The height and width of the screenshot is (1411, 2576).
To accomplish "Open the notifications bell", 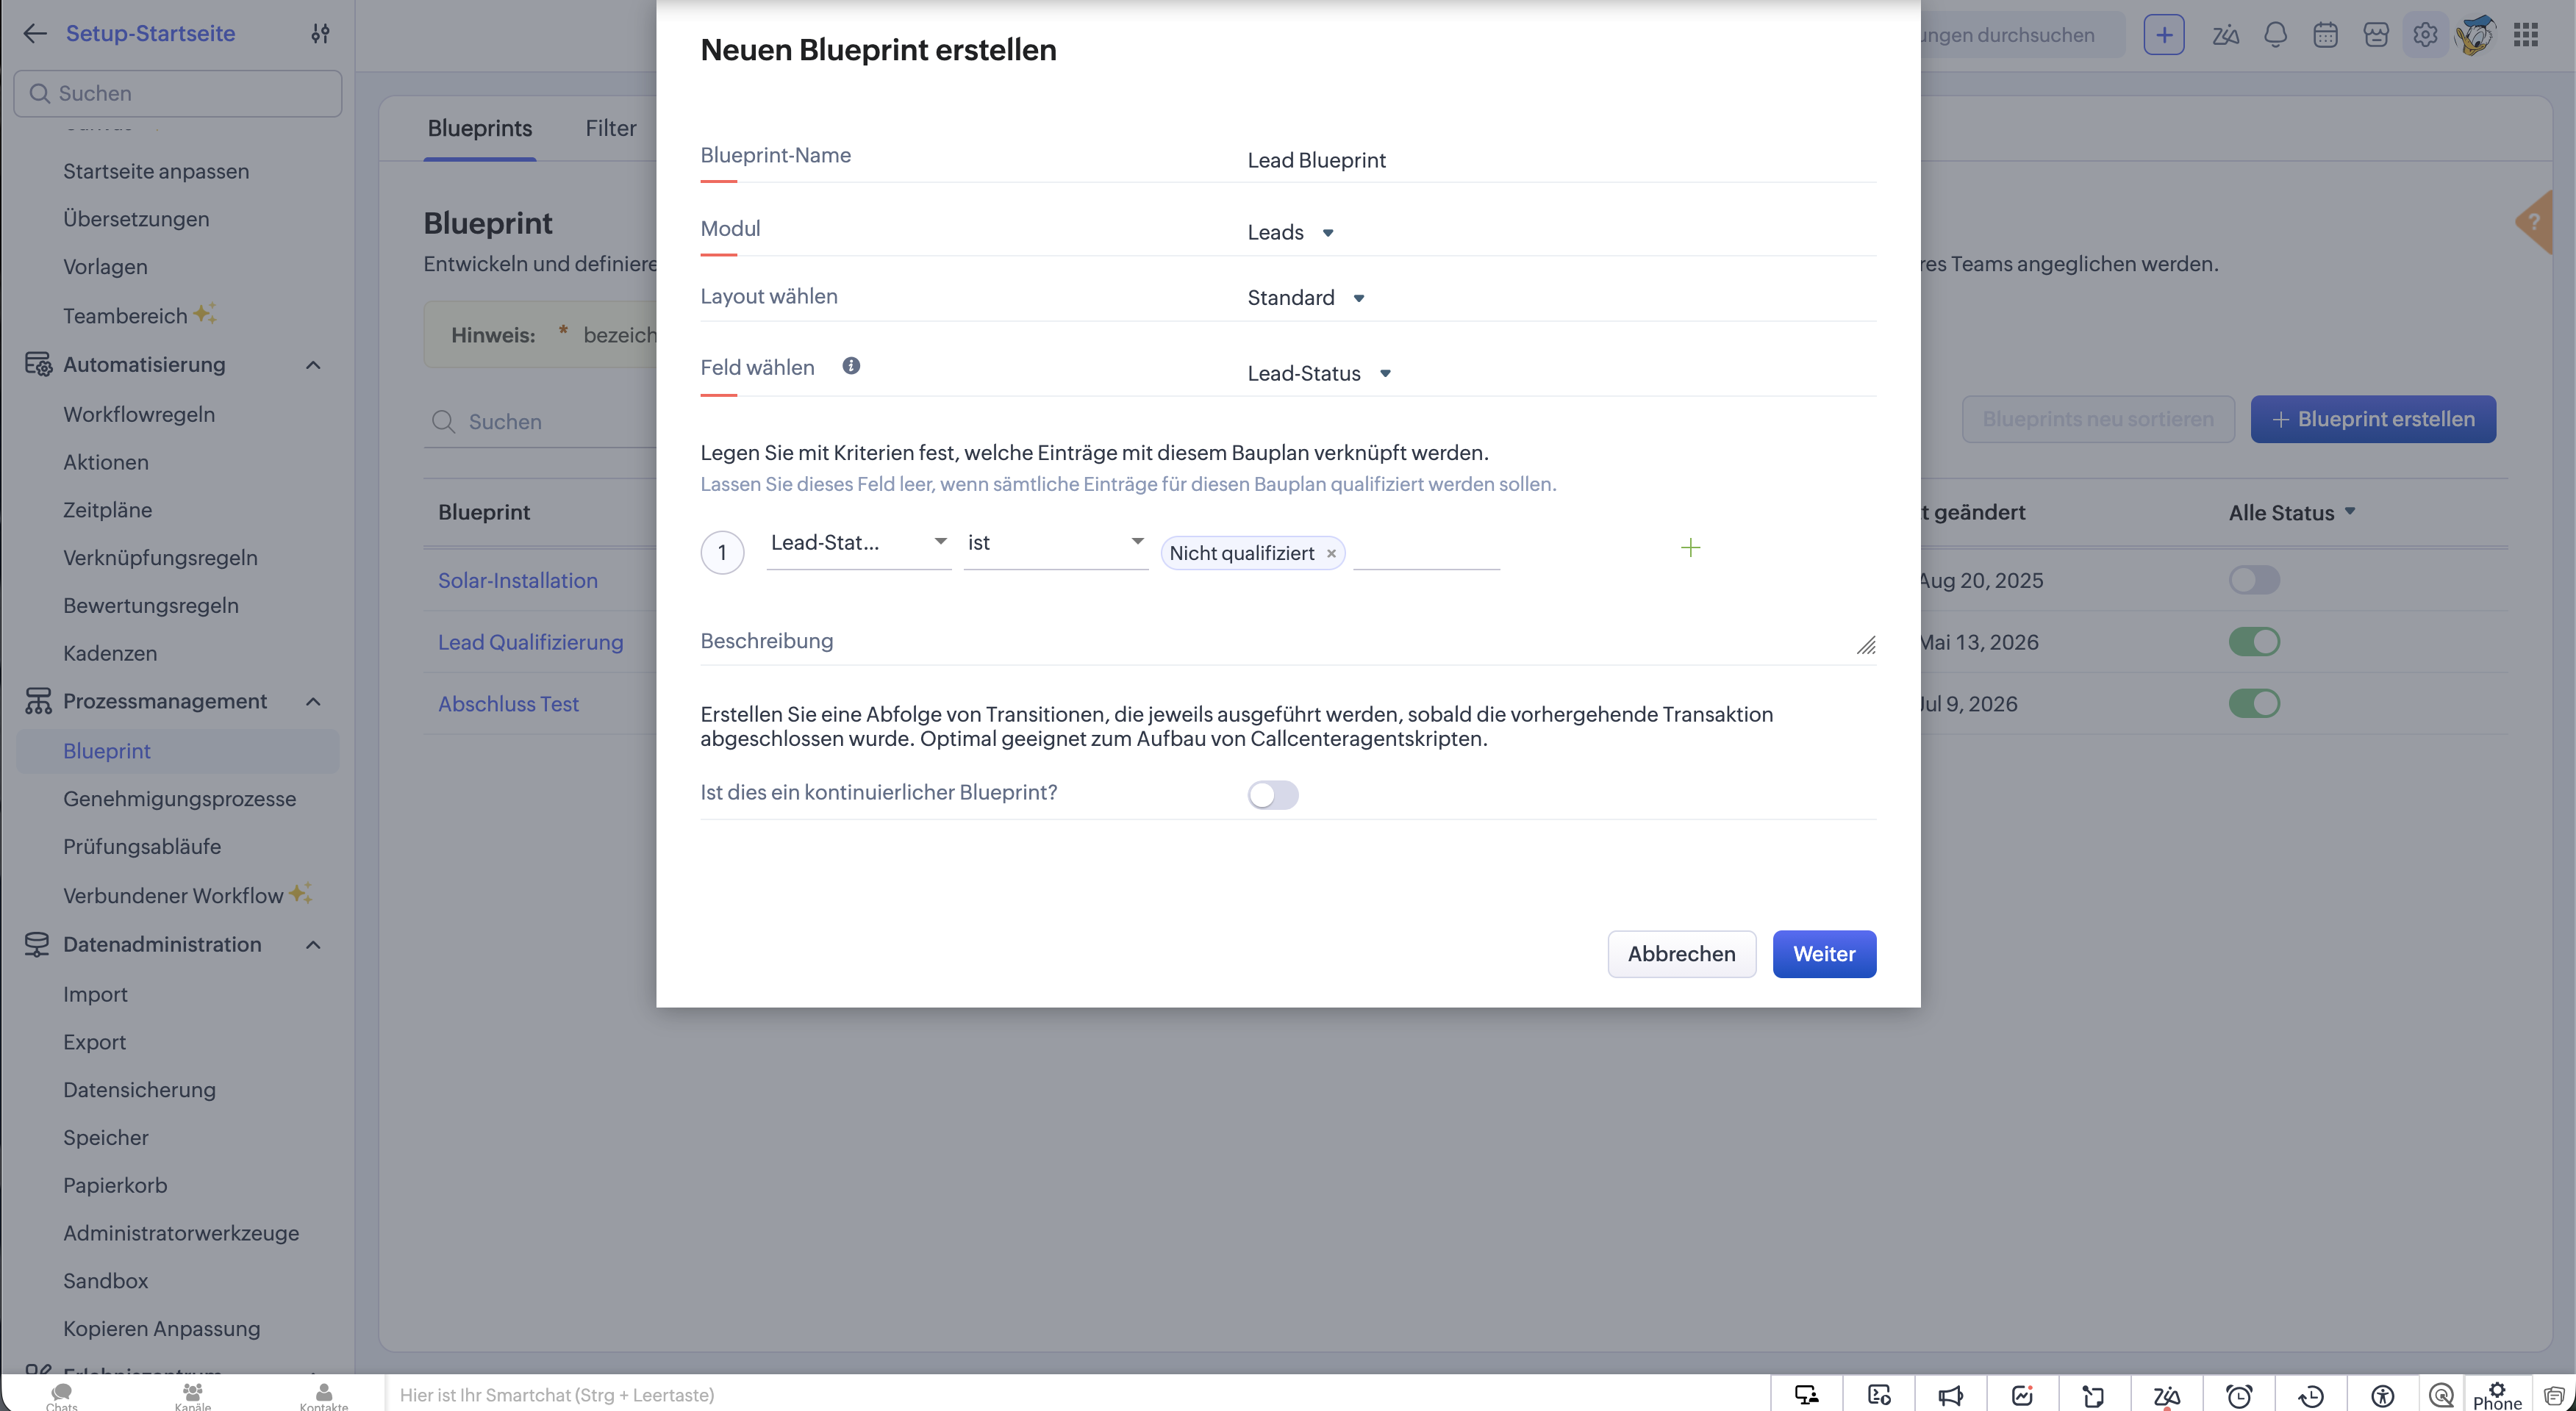I will pos(2275,35).
